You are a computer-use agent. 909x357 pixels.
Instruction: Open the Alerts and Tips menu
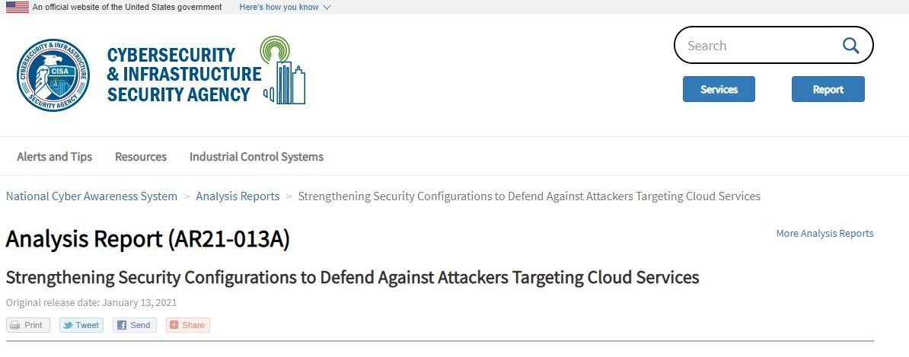[55, 157]
